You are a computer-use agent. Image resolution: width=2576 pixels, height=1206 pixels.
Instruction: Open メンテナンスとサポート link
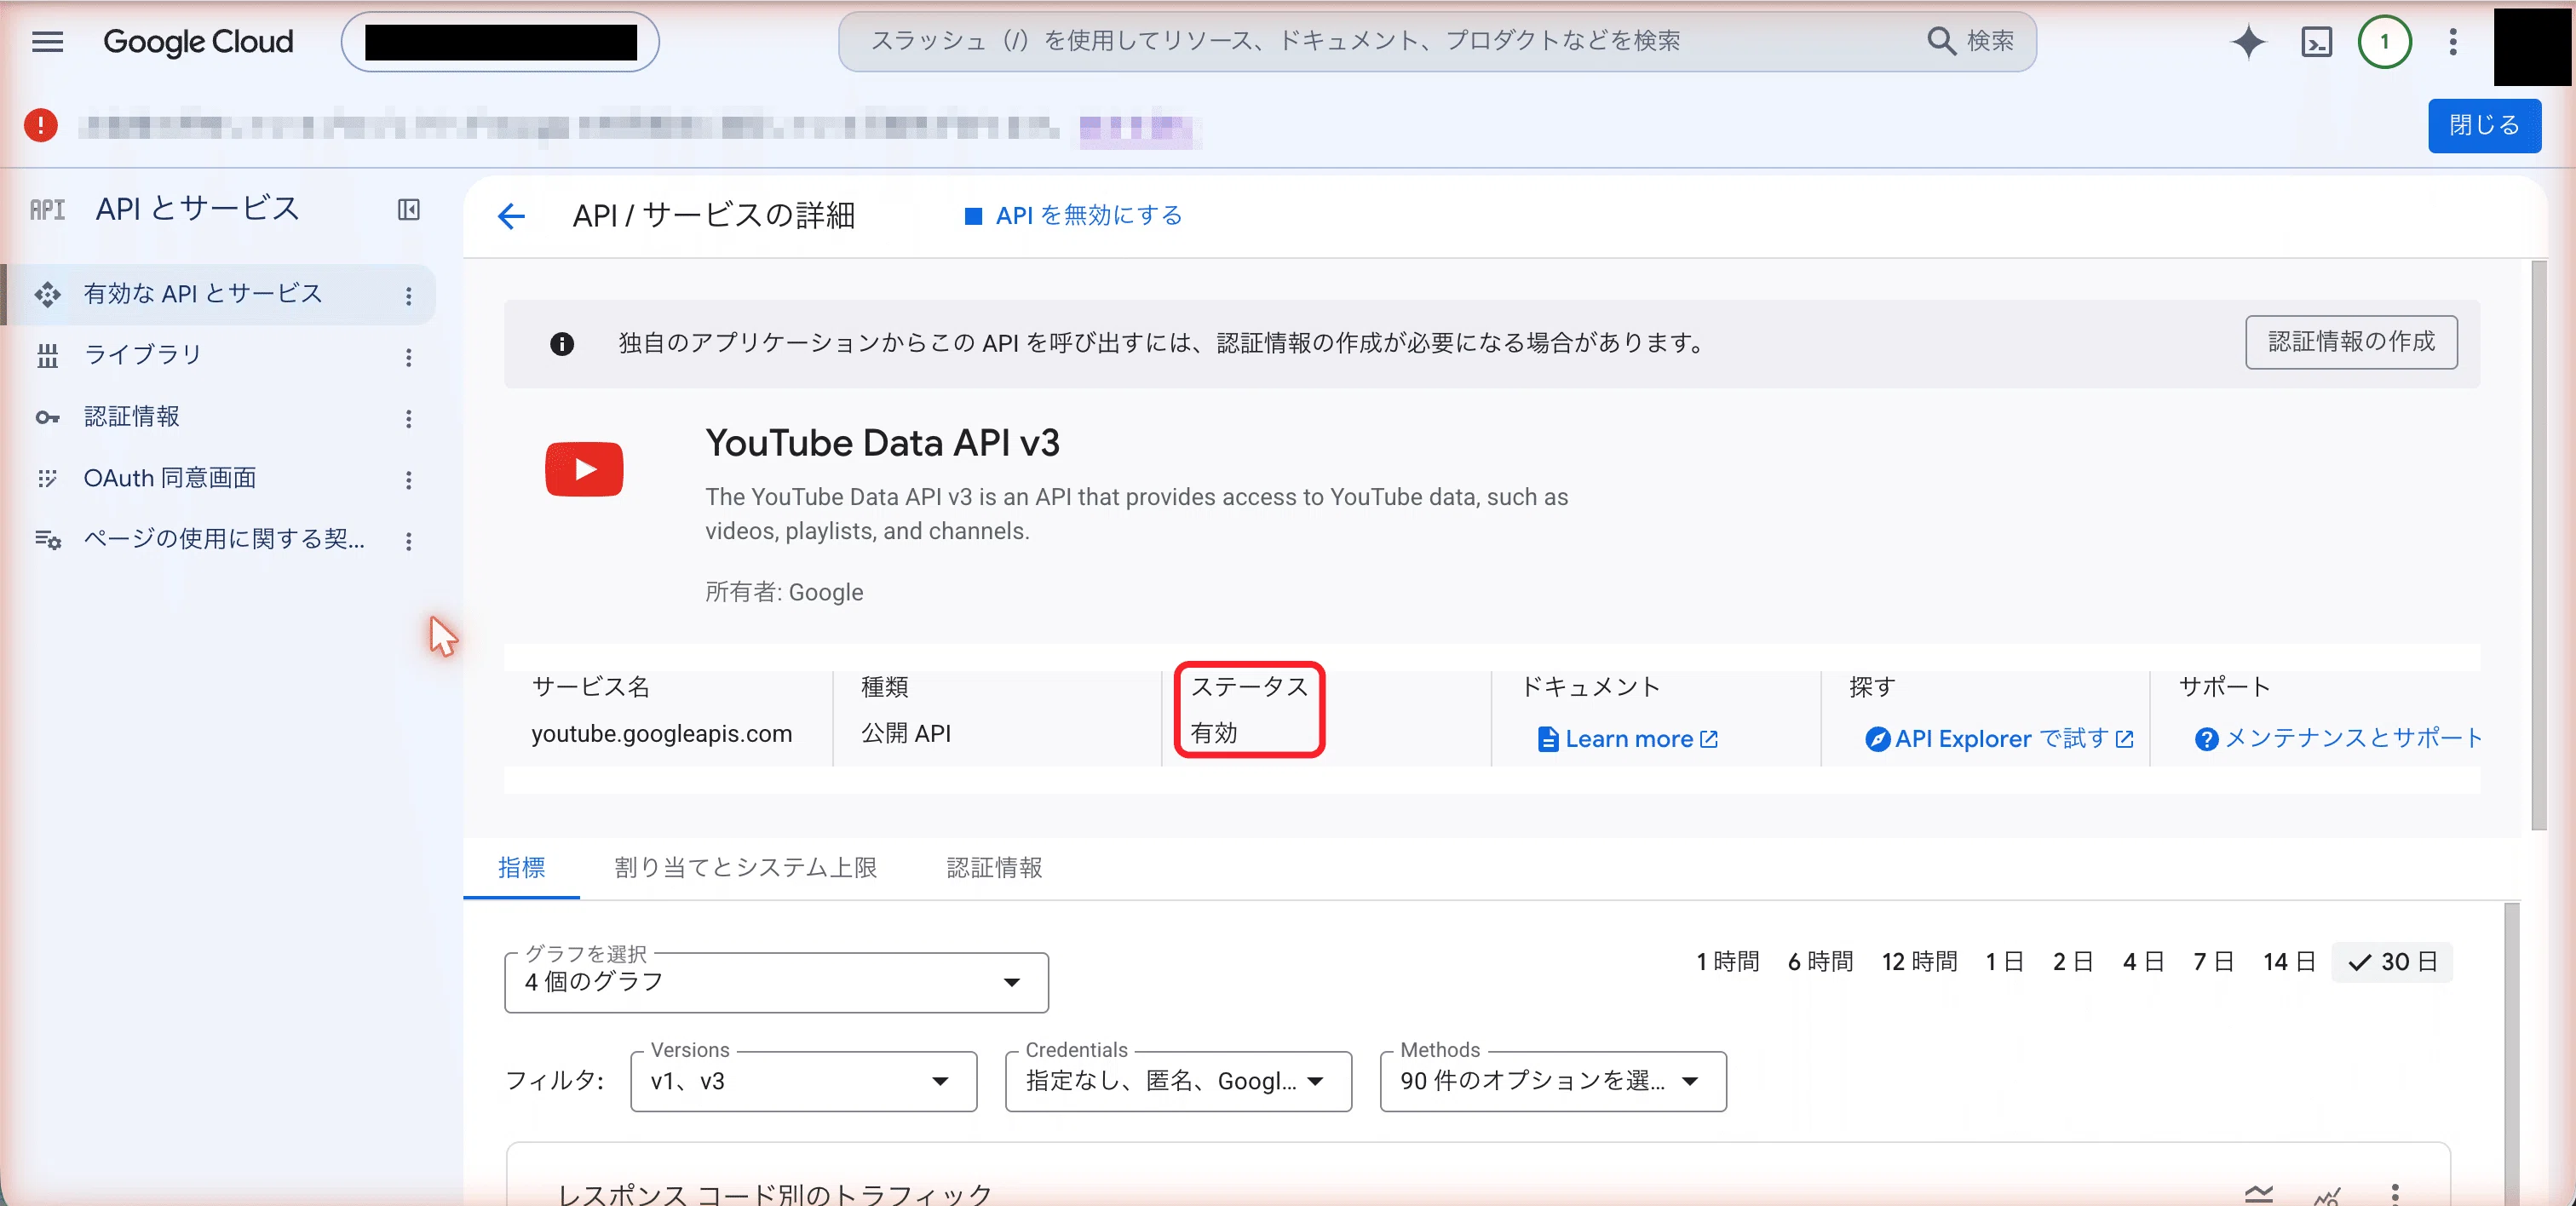tap(2338, 738)
